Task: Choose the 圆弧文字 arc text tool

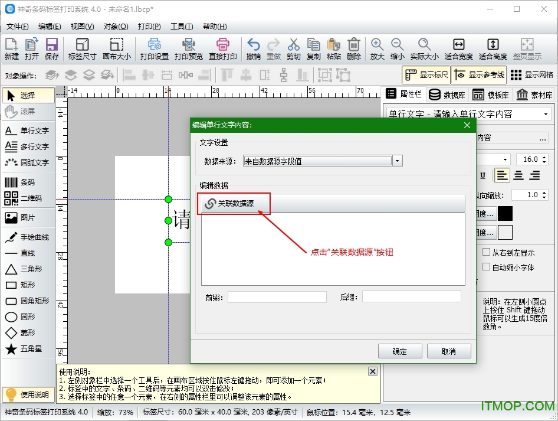Action: [28, 162]
